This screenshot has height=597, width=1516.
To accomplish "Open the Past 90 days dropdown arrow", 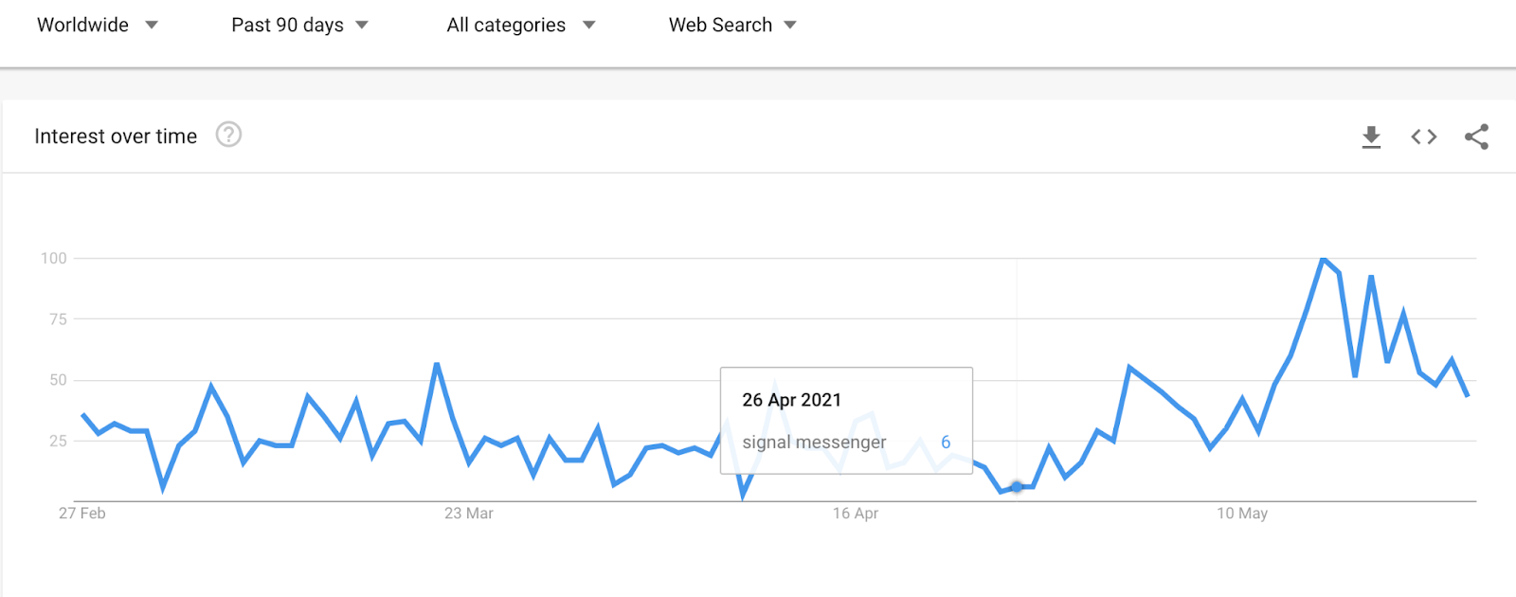I will [x=362, y=26].
